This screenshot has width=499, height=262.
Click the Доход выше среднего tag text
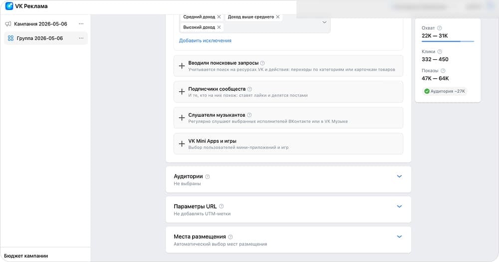(251, 17)
